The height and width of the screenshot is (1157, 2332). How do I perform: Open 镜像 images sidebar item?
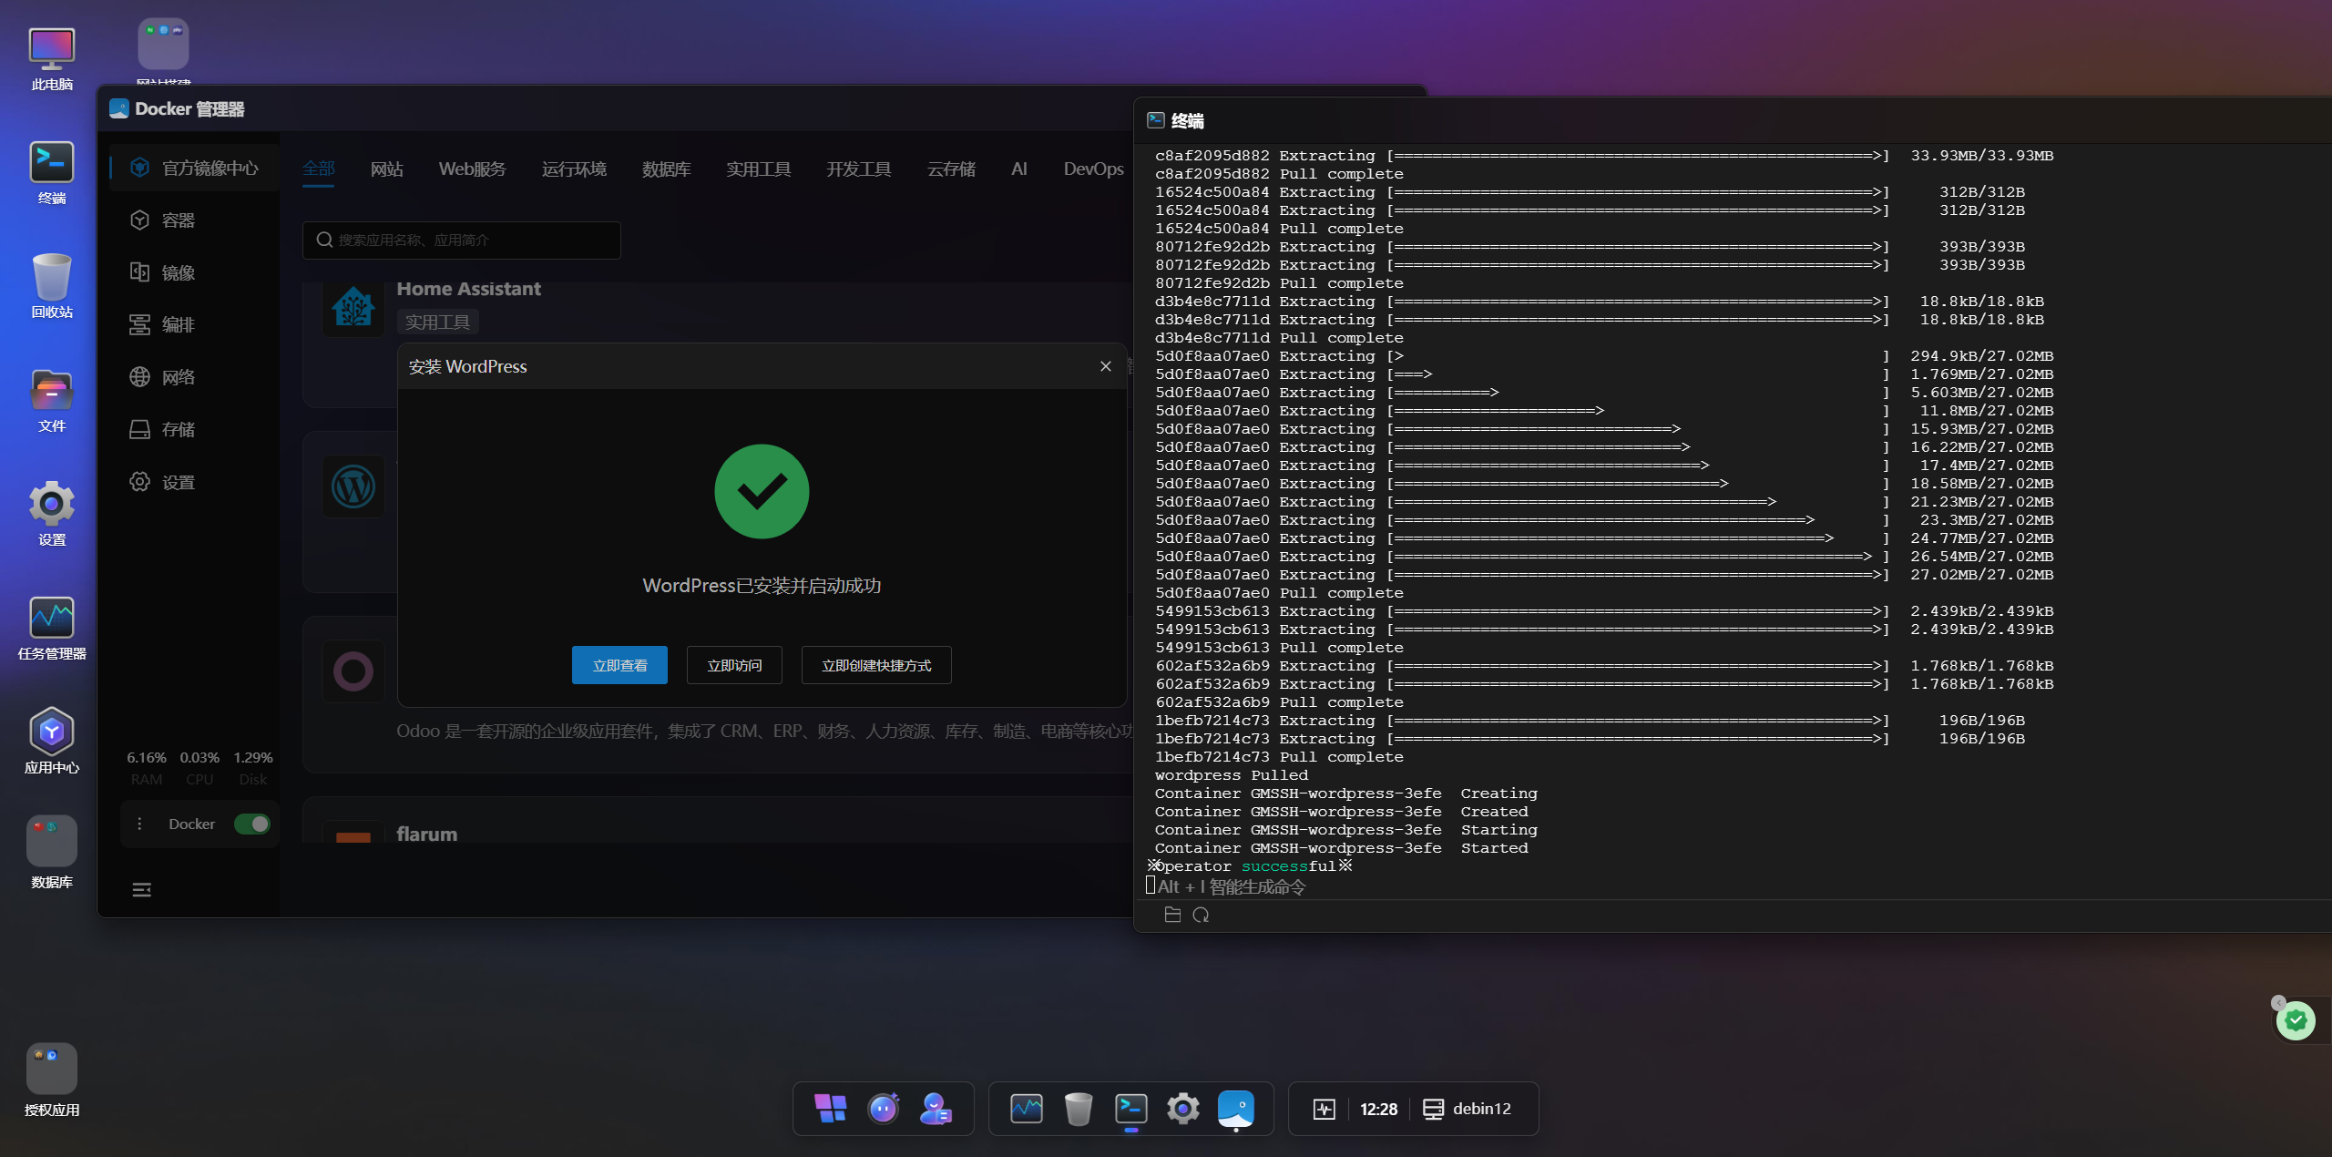pyautogui.click(x=178, y=272)
